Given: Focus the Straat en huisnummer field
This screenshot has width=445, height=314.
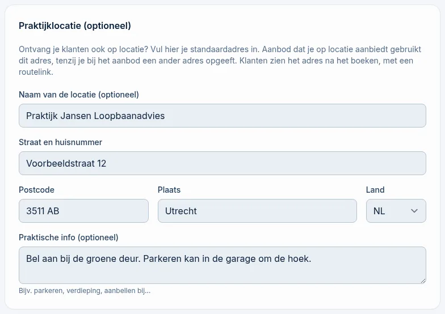Looking at the screenshot, I should tap(222, 163).
